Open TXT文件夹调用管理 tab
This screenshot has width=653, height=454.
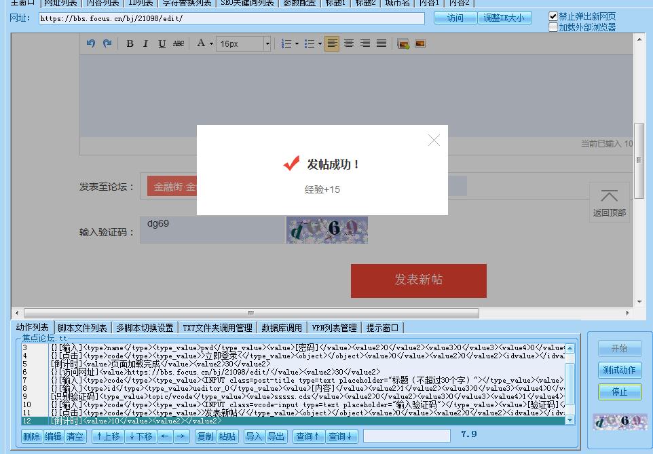[217, 328]
